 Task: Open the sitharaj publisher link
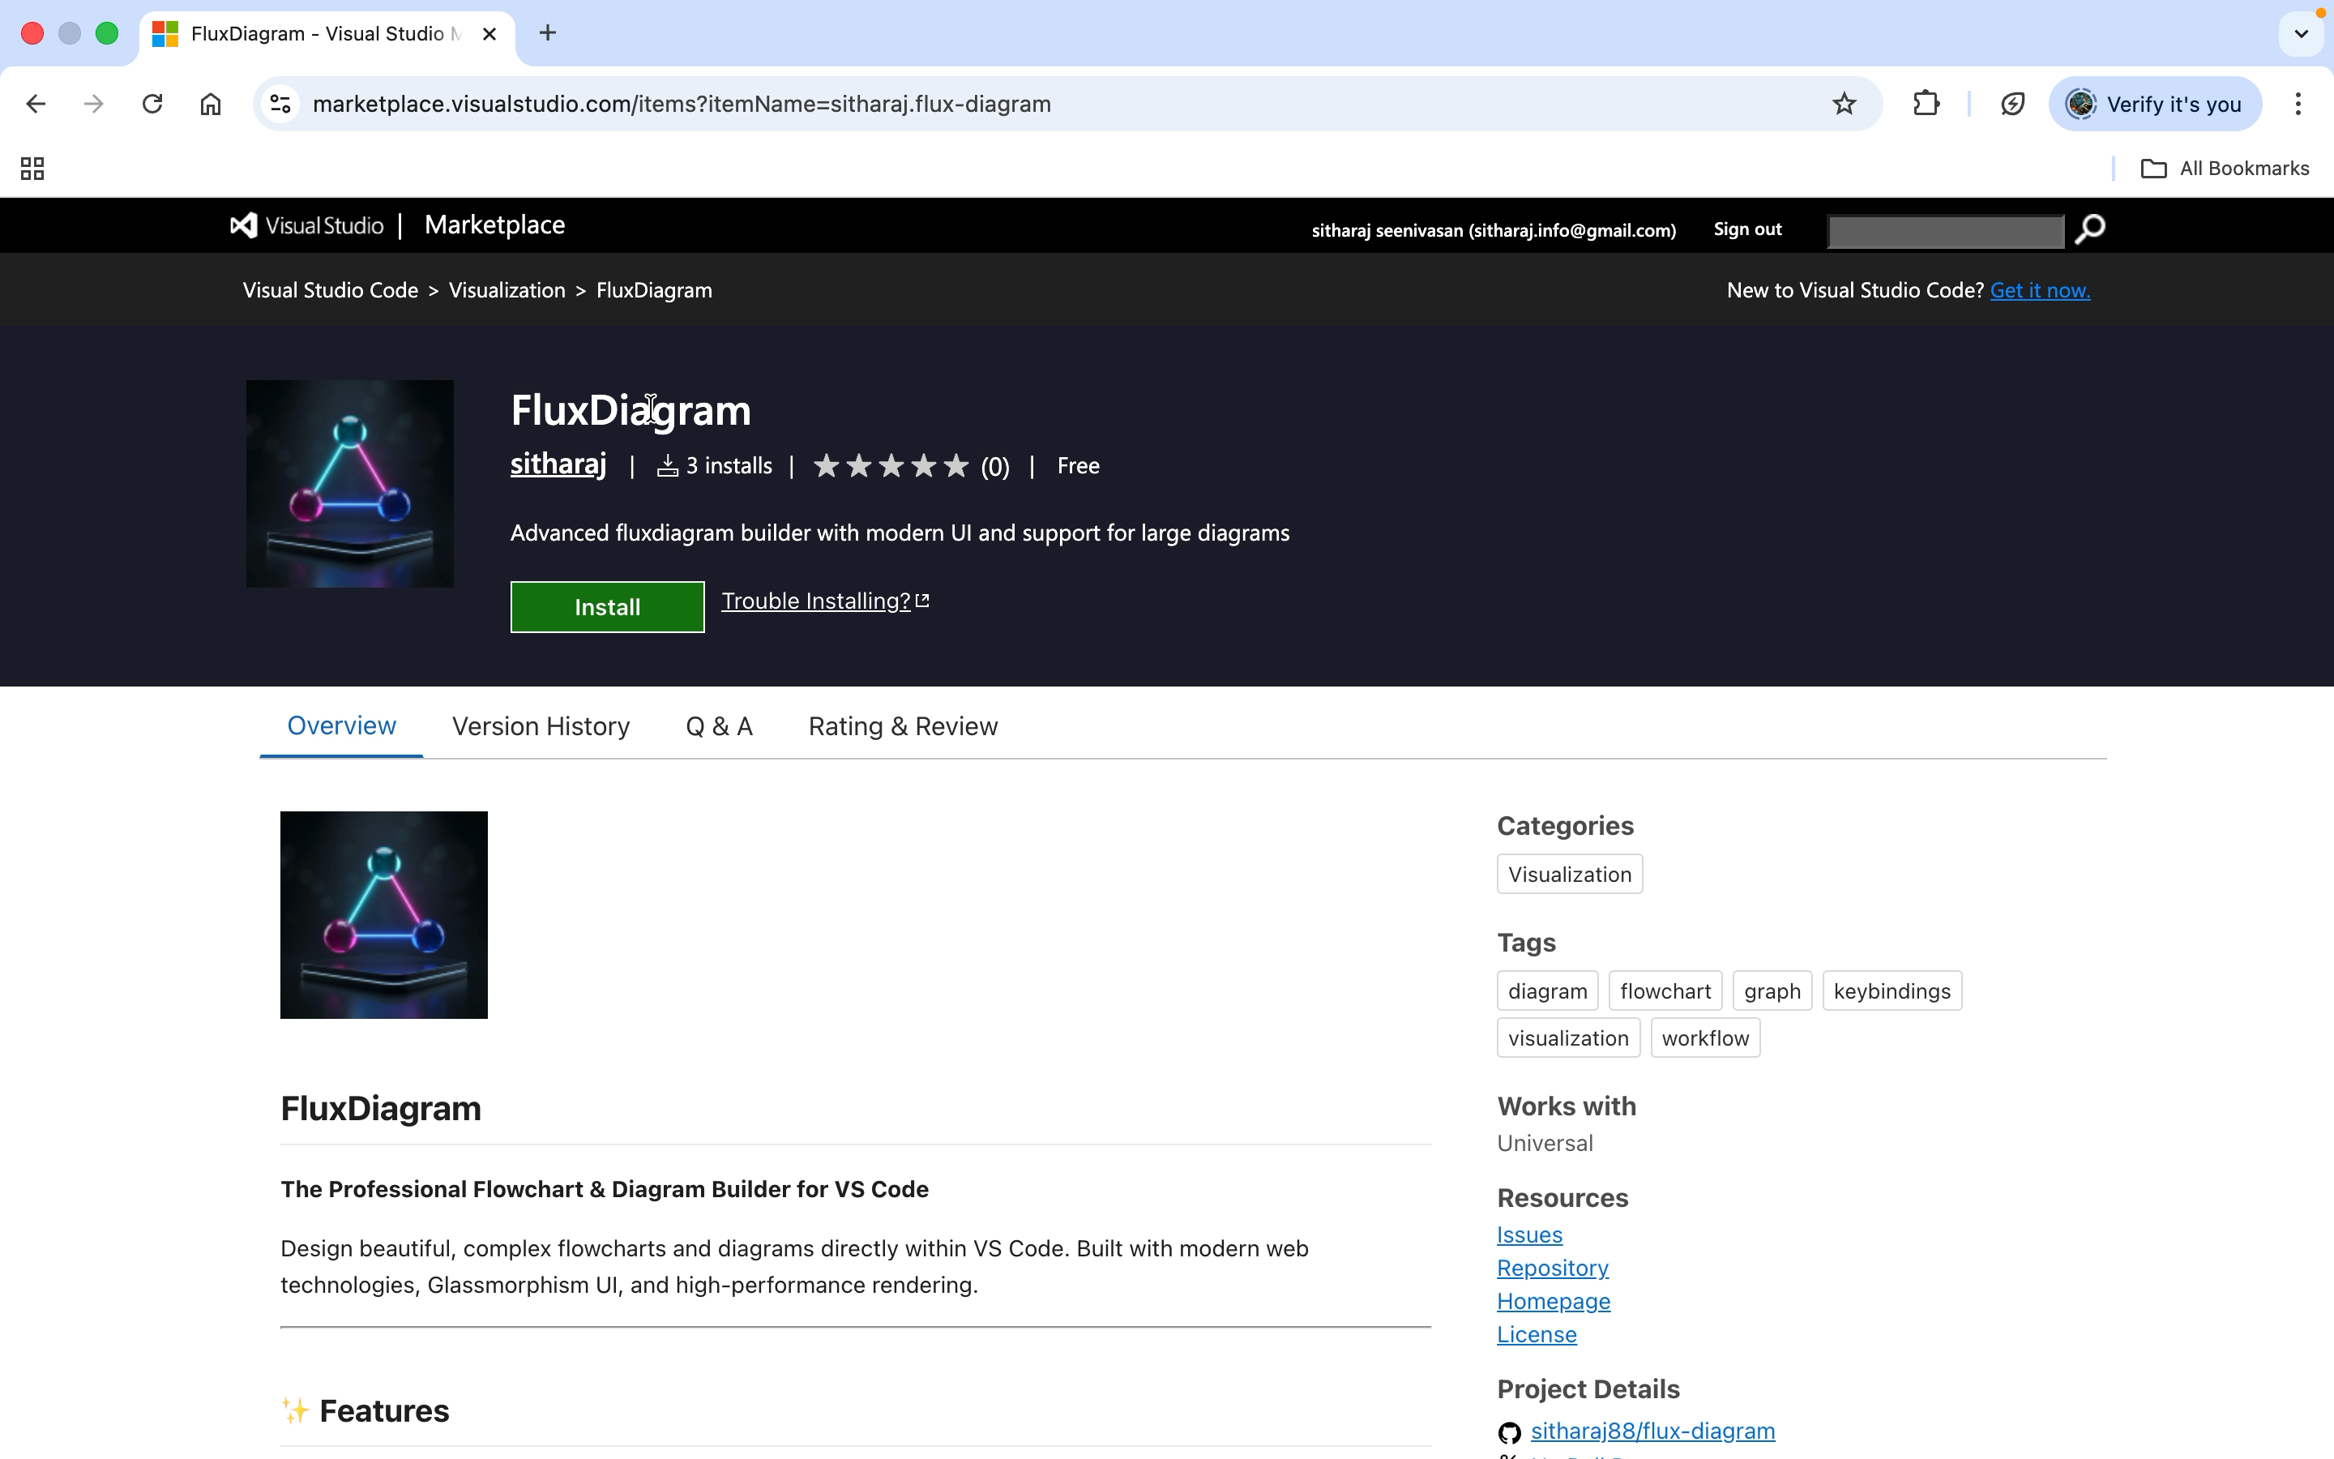click(x=558, y=465)
